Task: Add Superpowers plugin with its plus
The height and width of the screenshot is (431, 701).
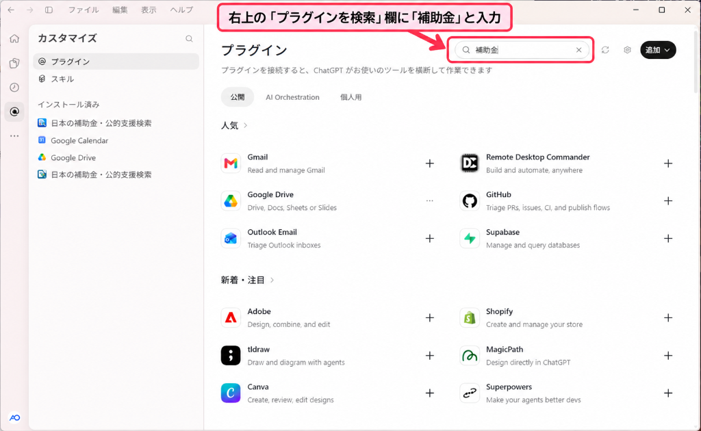Action: (x=668, y=393)
